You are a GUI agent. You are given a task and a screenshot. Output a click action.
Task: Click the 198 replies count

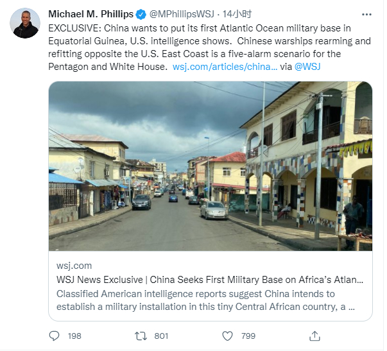tap(74, 336)
